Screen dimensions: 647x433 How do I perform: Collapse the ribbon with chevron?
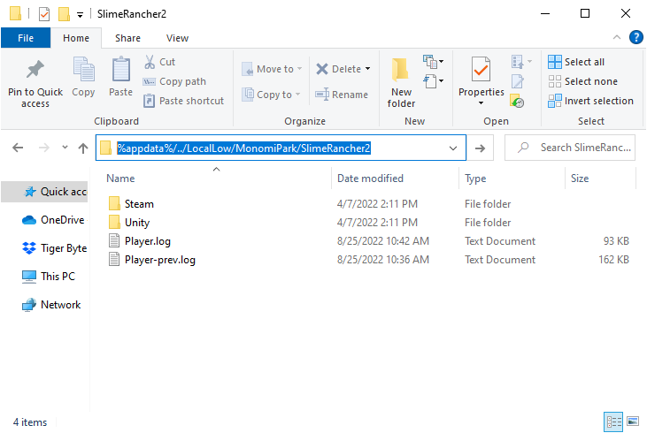(617, 37)
